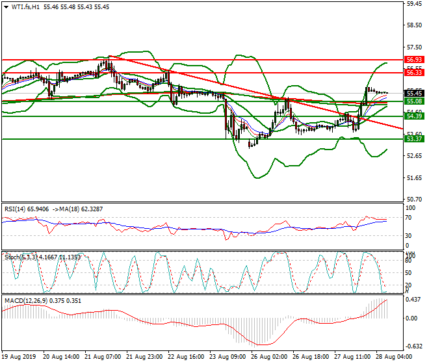The image size is (429, 364).
Task: Click the 23 Aug 09:00 time label
Action: 227,357
